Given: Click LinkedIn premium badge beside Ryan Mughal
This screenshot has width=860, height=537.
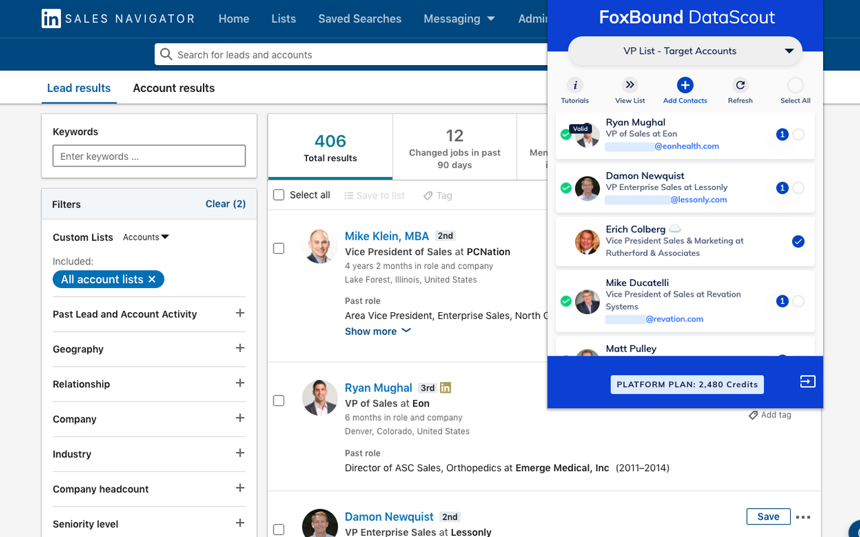Looking at the screenshot, I should (x=445, y=387).
